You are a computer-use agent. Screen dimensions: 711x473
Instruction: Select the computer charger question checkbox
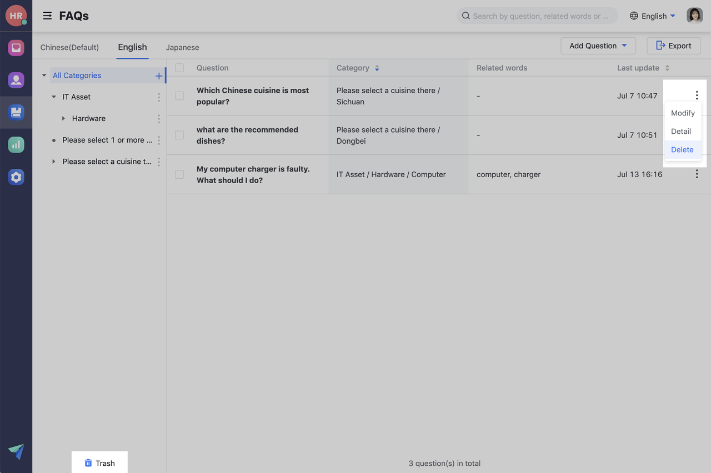(x=179, y=174)
